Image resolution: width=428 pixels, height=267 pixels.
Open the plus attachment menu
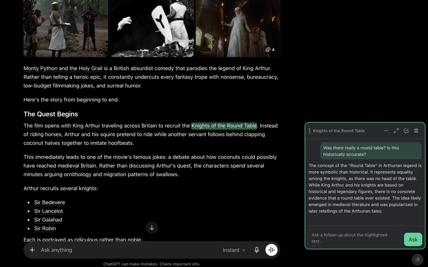coord(32,250)
